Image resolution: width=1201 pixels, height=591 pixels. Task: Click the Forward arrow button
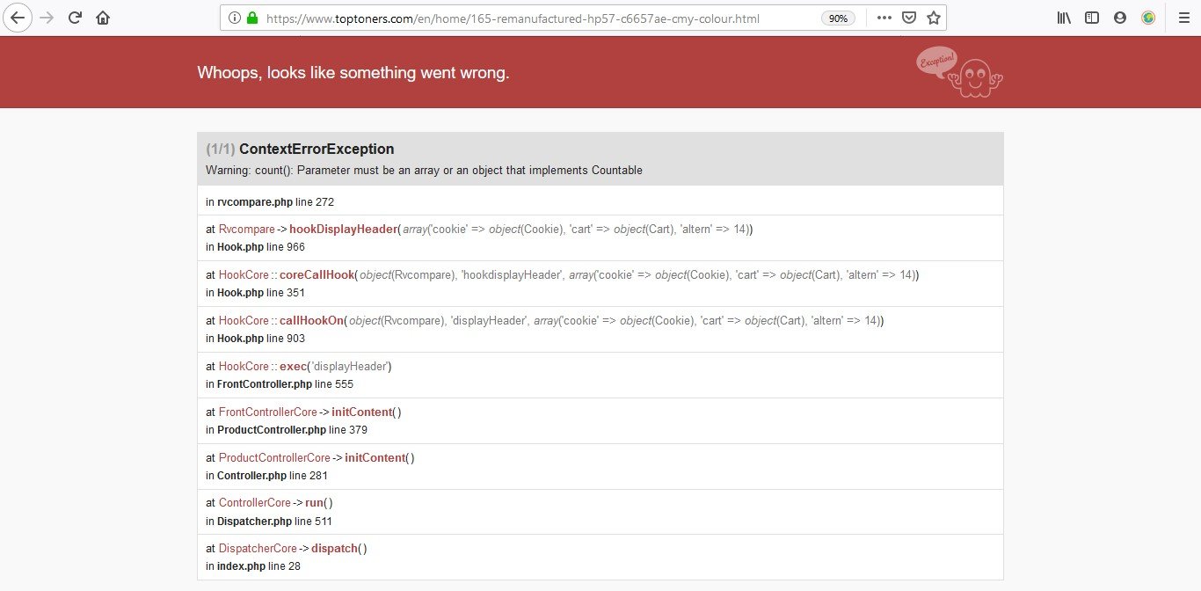click(47, 18)
